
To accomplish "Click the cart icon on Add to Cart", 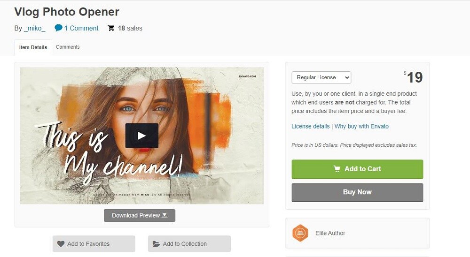I will point(337,169).
